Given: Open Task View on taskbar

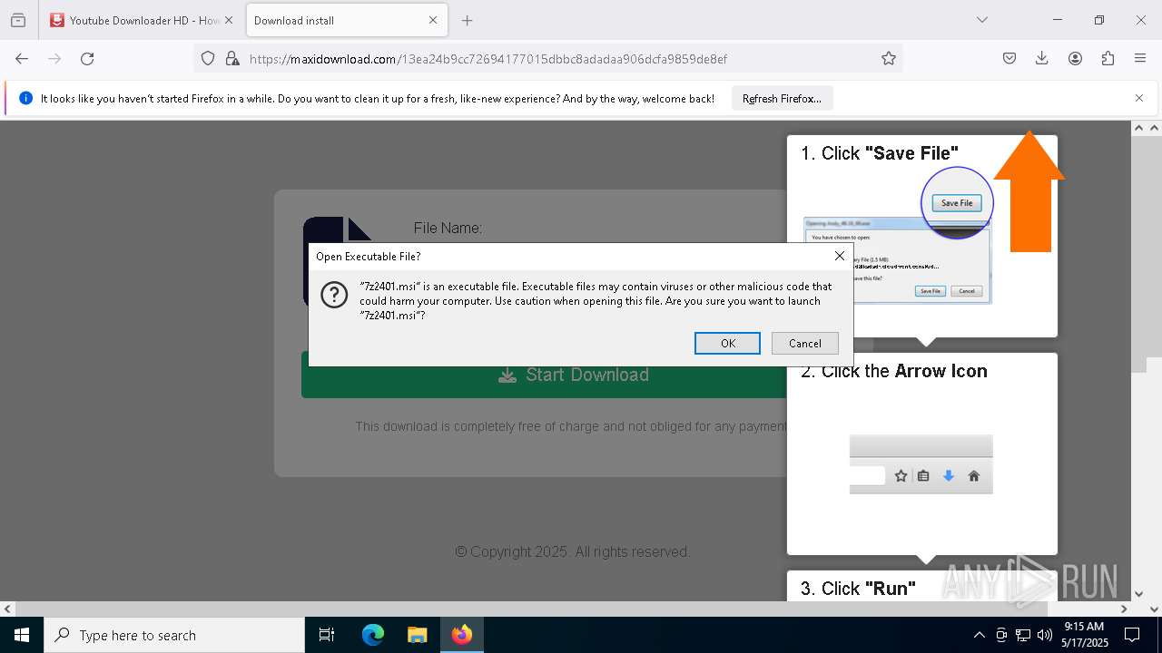Looking at the screenshot, I should tap(327, 635).
